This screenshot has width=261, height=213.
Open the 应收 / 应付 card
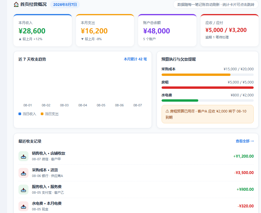tap(230, 30)
